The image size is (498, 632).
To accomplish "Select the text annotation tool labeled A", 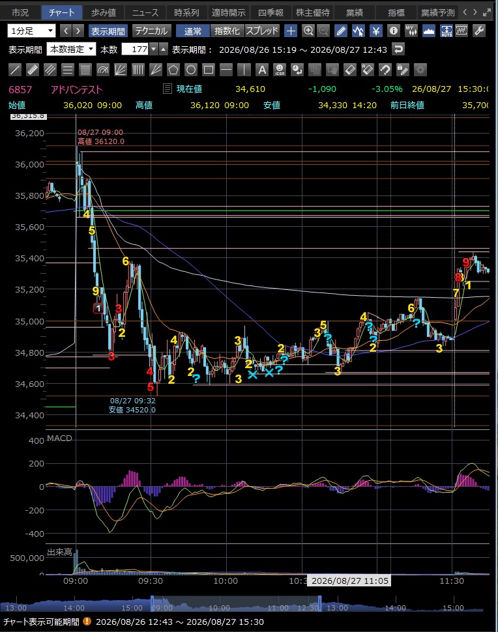I will pyautogui.click(x=261, y=70).
